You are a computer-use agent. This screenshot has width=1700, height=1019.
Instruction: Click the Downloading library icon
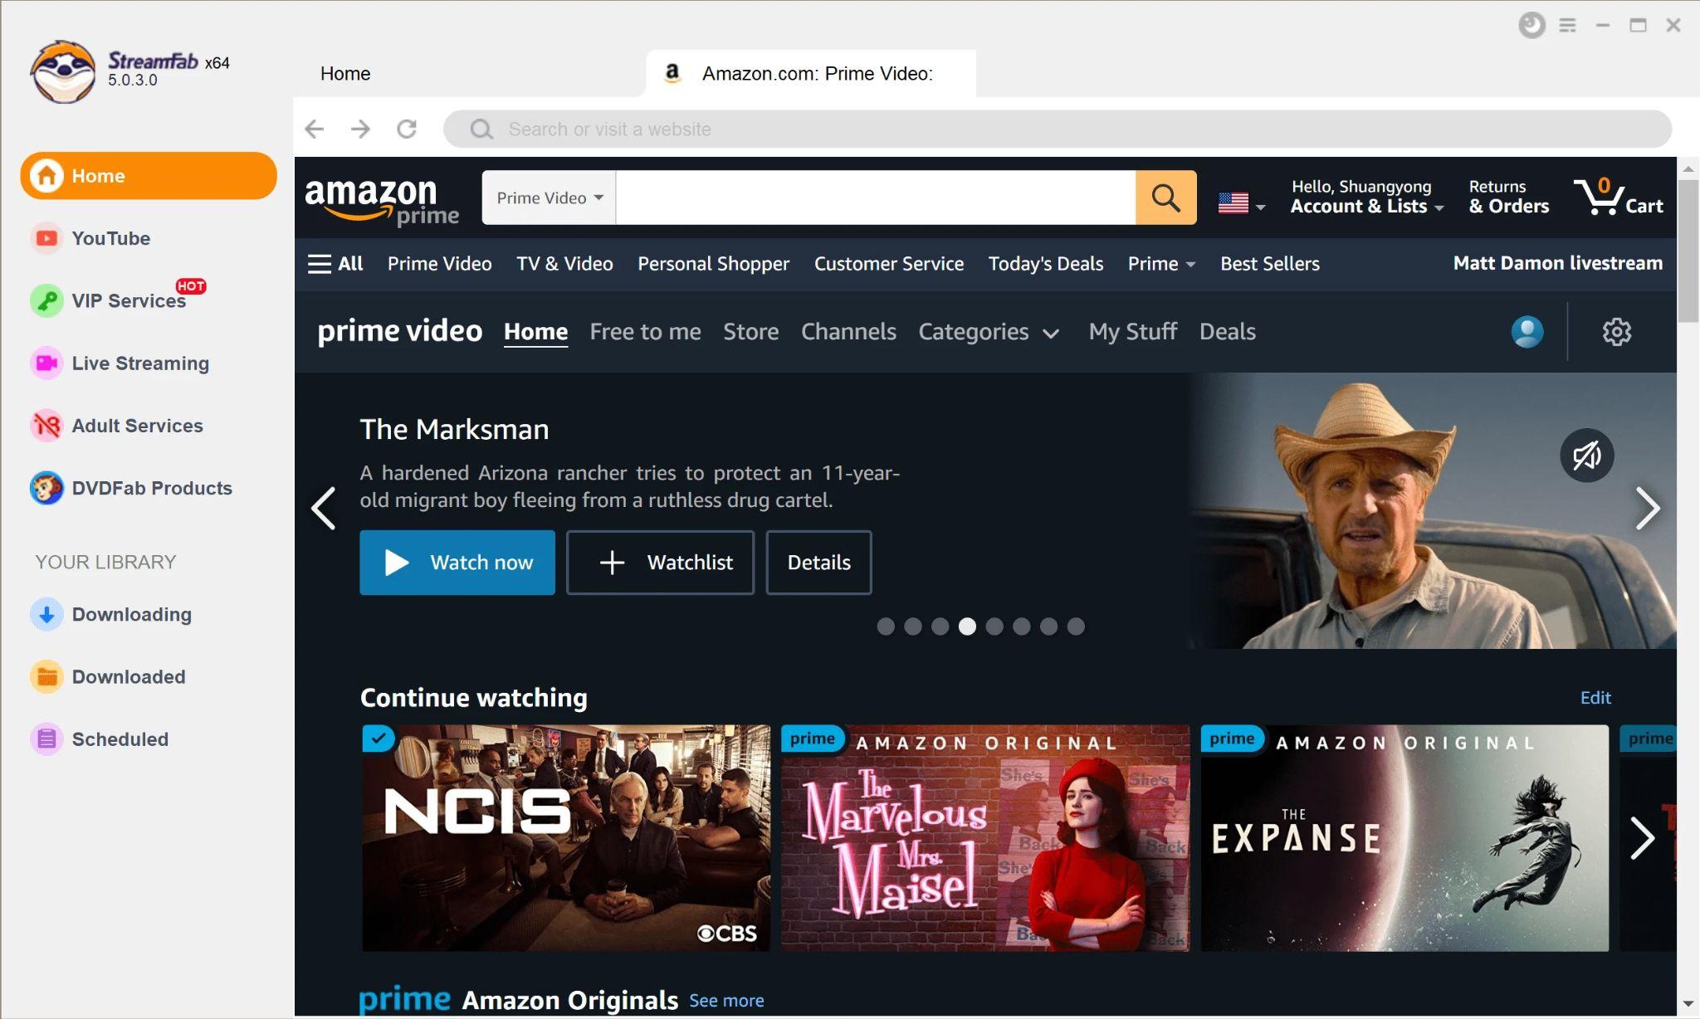click(x=45, y=612)
